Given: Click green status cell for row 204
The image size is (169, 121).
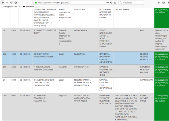Looking at the screenshot, I should (x=161, y=81).
